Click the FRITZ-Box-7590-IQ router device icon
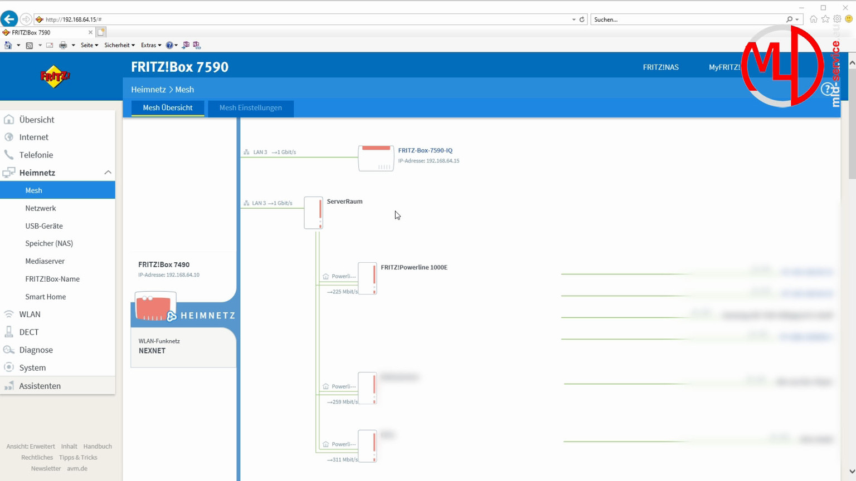 pos(376,158)
